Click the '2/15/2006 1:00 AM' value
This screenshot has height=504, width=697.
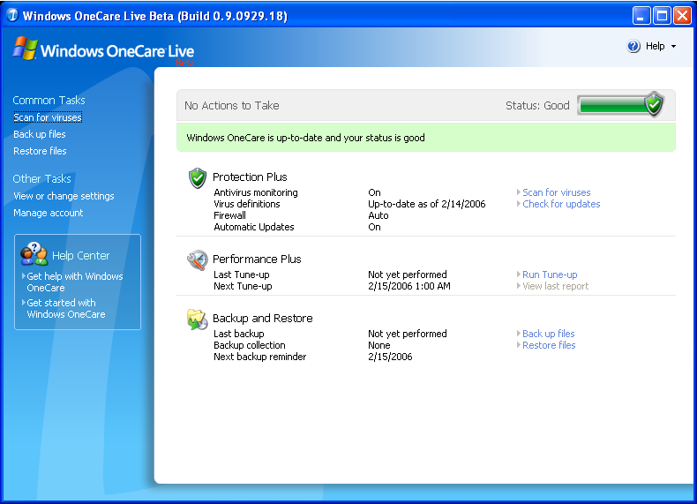point(409,287)
